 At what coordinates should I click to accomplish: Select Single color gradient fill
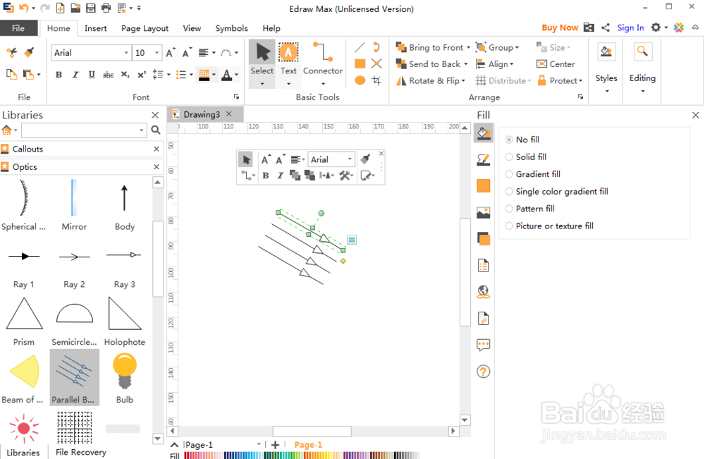557,192
